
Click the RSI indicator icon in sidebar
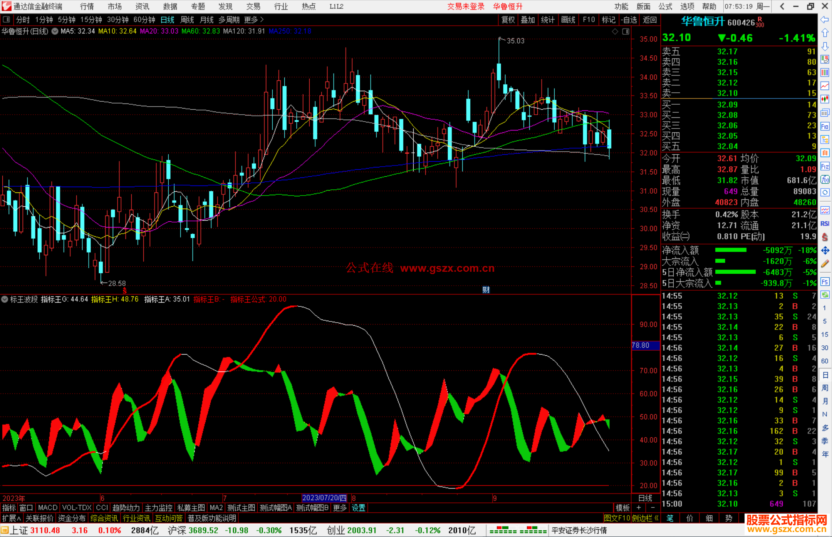click(x=825, y=224)
